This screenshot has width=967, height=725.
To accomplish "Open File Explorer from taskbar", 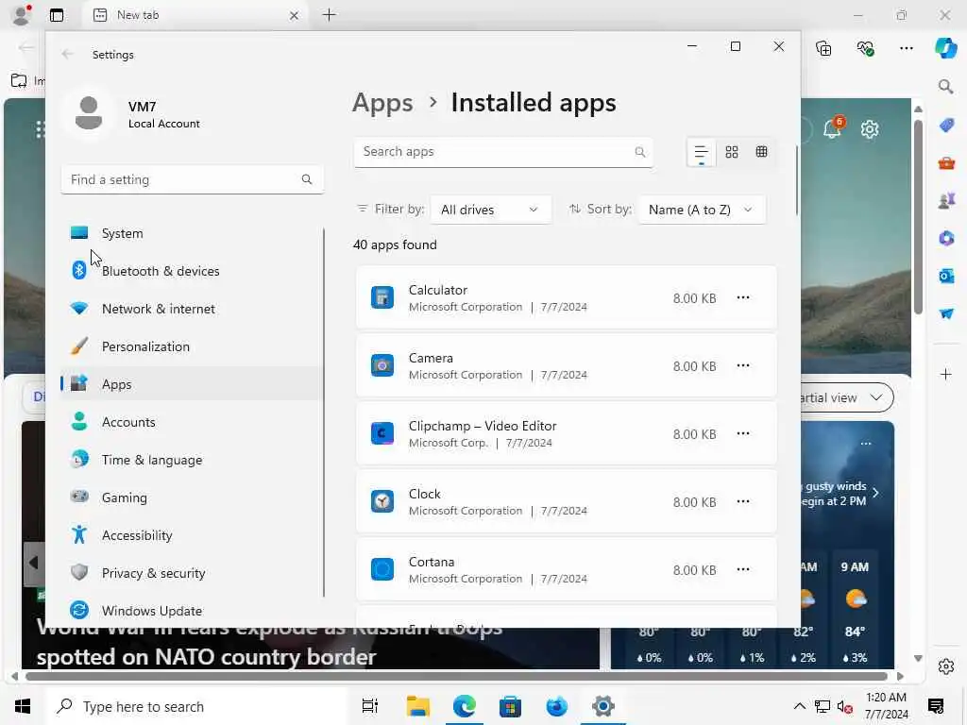I will [x=418, y=706].
